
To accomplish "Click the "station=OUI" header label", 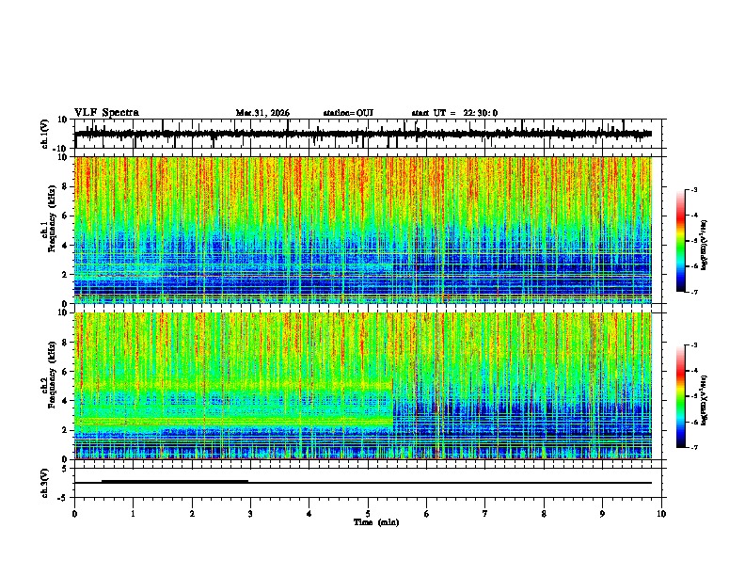I will point(348,113).
